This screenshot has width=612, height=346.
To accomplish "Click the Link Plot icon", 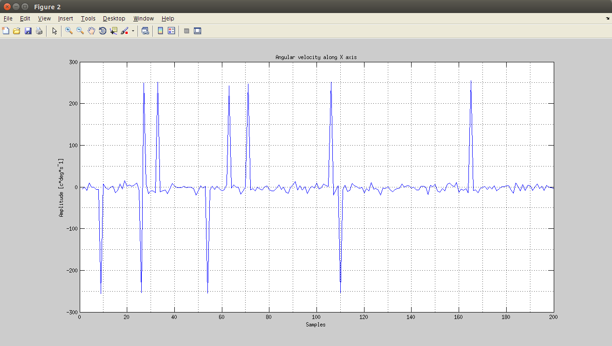I will pos(145,31).
